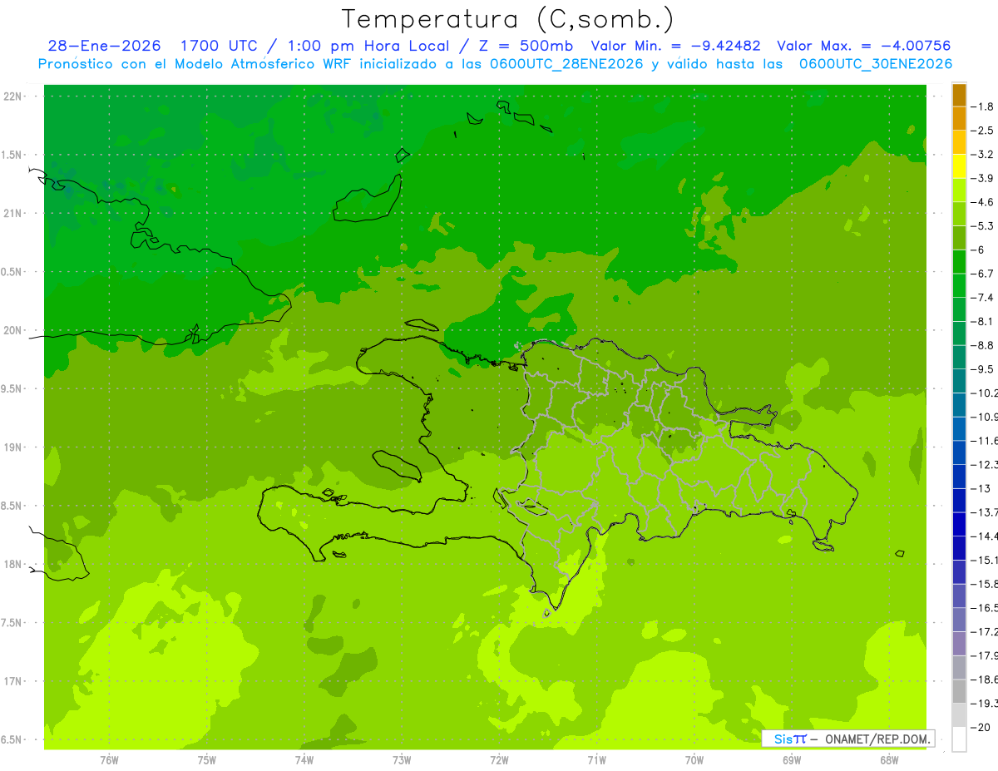This screenshot has height=771, width=998.
Task: Select the '18N' latitude axis label
Action: (12, 564)
